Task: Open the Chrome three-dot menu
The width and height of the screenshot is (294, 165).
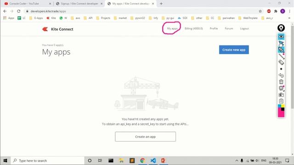Action: point(290,11)
